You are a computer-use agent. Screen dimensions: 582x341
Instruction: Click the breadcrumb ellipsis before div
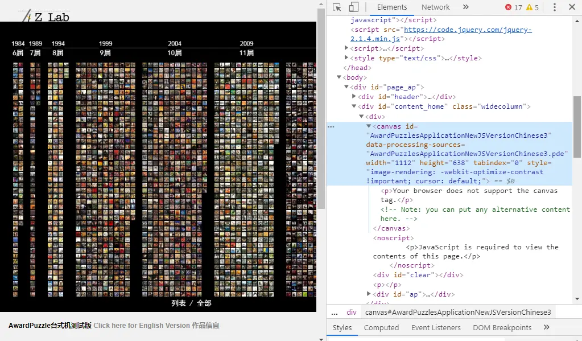point(335,313)
